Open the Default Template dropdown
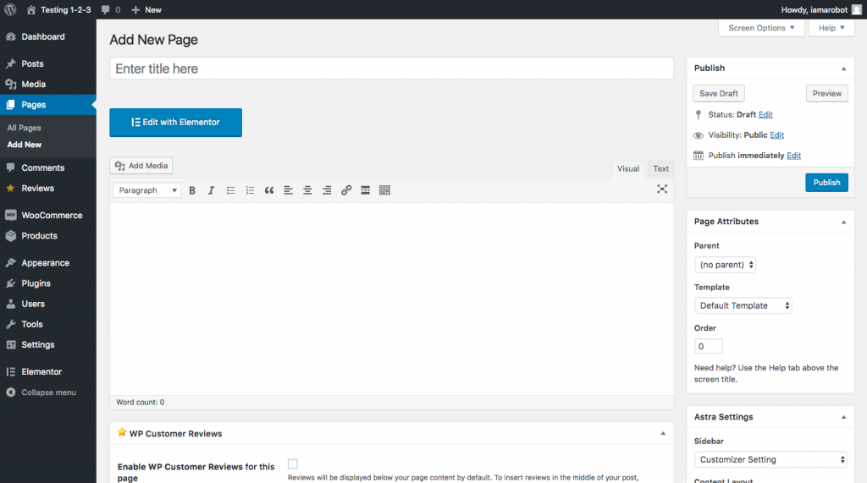Screen dimensions: 867x483 tap(743, 305)
